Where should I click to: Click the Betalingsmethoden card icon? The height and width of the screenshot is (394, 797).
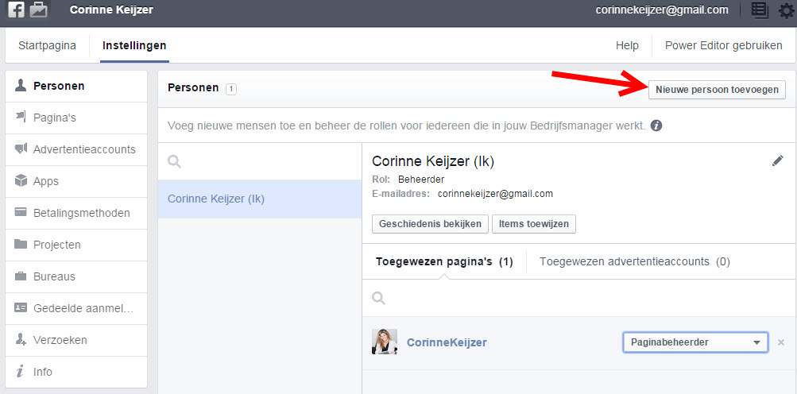pyautogui.click(x=21, y=213)
